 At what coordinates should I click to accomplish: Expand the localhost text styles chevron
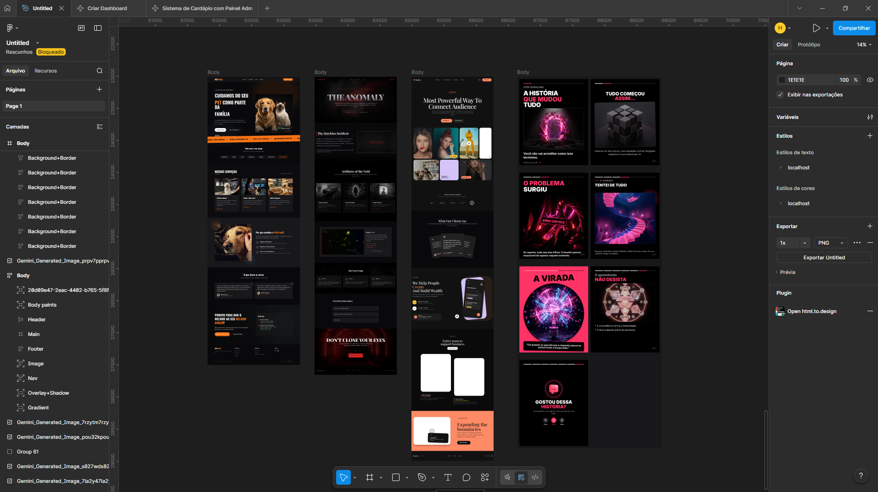click(x=781, y=168)
